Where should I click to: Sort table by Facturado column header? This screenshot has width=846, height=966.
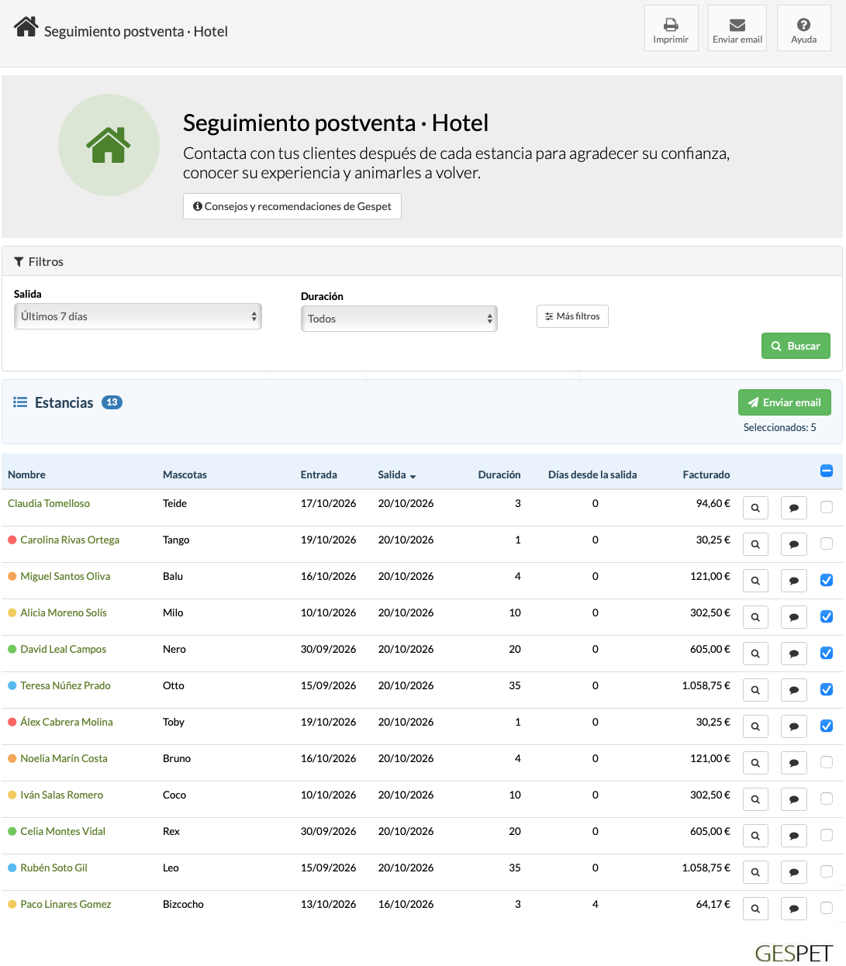[706, 474]
